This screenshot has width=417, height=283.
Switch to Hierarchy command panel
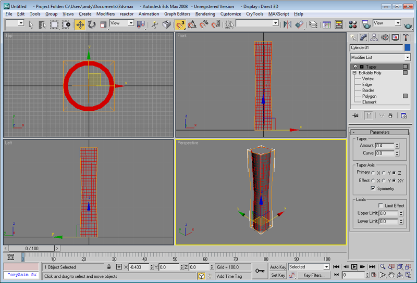[374, 37]
